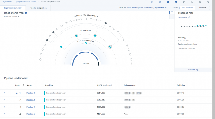The width and height of the screenshot is (215, 119).
Task: Select Cross validation score option
Action: tap(187, 8)
